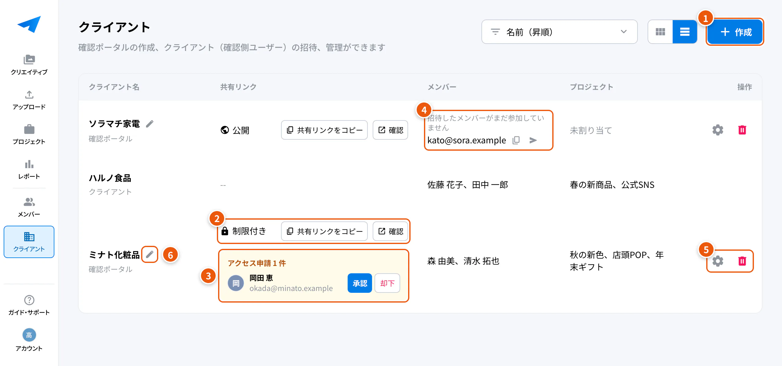Viewport: 782px width, 366px height.
Task: Click okada@minato.example email text
Action: [x=291, y=288]
